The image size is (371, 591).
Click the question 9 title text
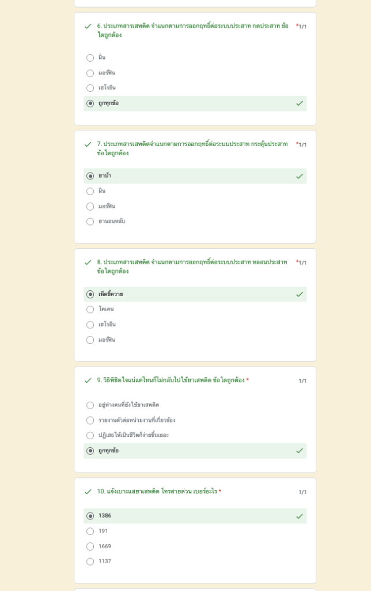(171, 380)
